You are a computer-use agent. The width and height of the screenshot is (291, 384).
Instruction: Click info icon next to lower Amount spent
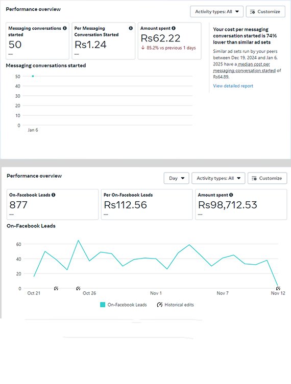pyautogui.click(x=231, y=195)
